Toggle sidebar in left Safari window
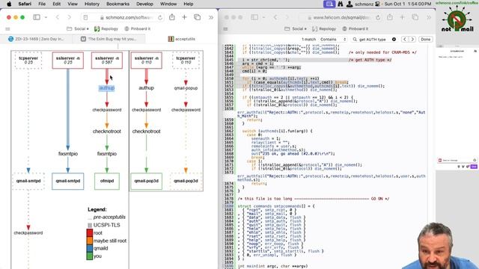The height and width of the screenshot is (269, 479). [37, 17]
